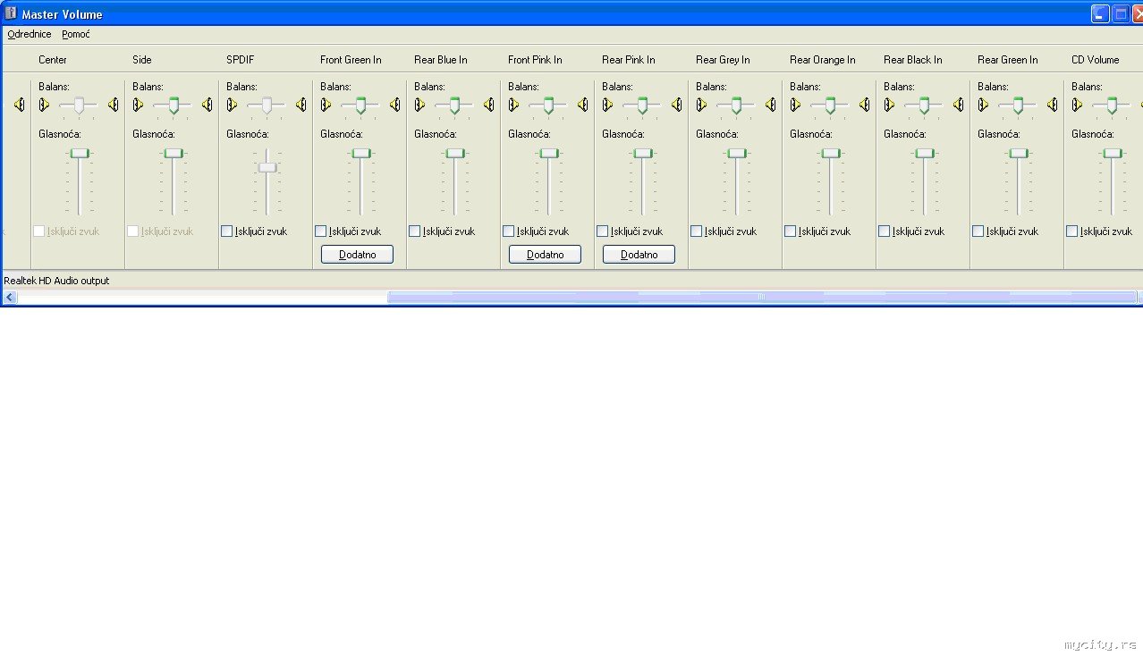Click right speaker icon in Front Green In
The width and height of the screenshot is (1143, 656).
coord(394,105)
